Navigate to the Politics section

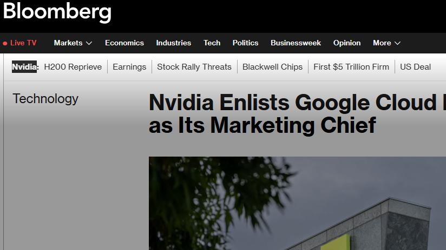click(x=245, y=43)
